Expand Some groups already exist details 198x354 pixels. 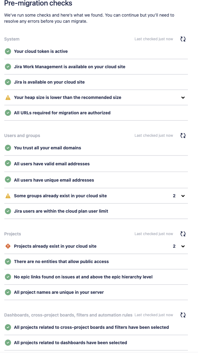tap(183, 196)
